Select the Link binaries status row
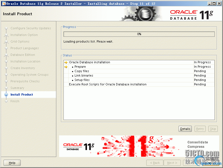 click(139, 75)
